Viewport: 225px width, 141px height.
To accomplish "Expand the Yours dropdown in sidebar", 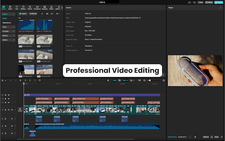I will point(9,27).
